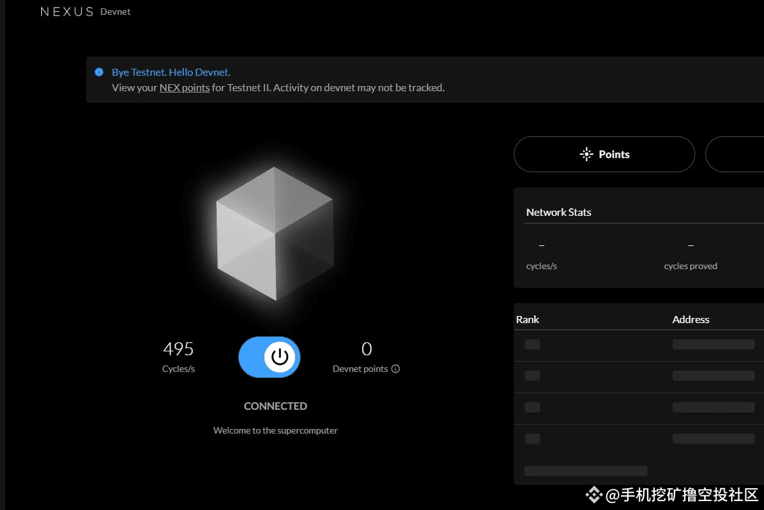Click the 0 Devnet points value

tap(367, 349)
